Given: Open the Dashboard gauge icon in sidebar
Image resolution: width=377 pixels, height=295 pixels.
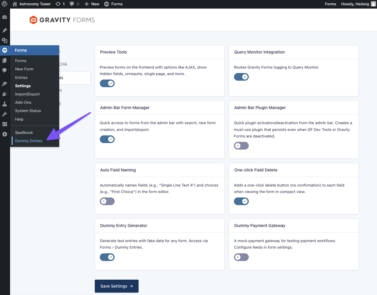Looking at the screenshot, I should click(x=4, y=17).
